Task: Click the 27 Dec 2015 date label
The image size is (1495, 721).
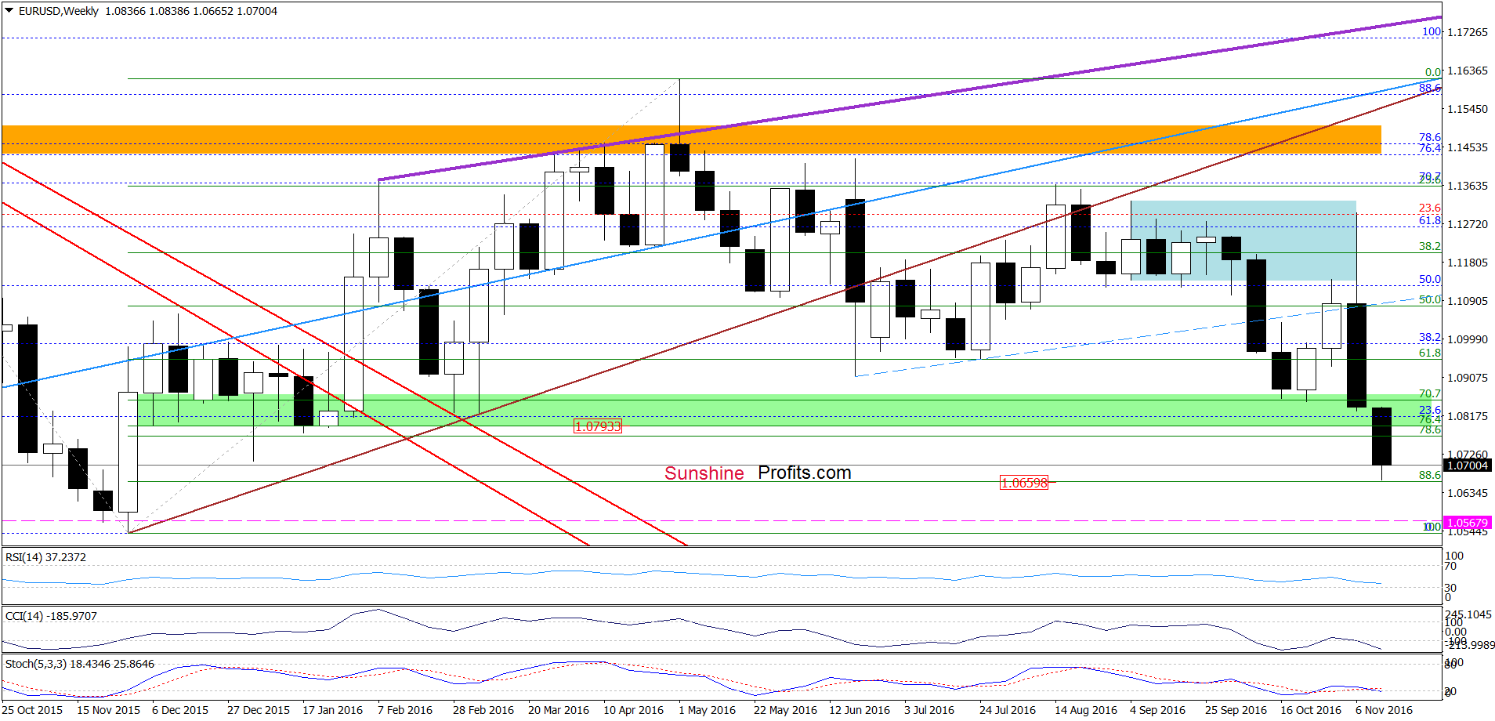Action: 259,710
